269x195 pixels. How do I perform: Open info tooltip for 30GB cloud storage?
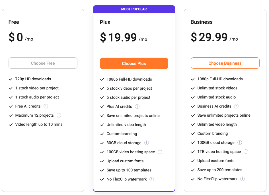pyautogui.click(x=147, y=143)
